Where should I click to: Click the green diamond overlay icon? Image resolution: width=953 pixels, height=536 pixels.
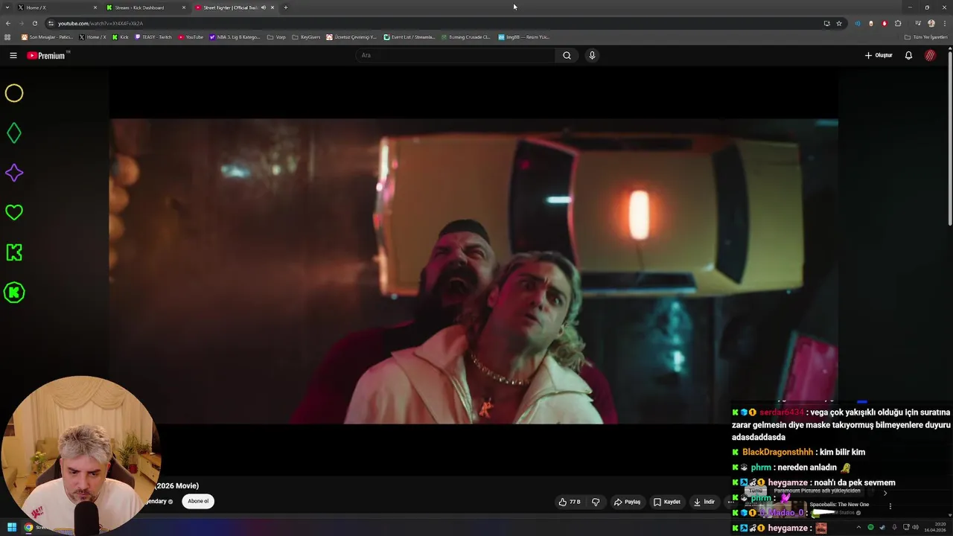point(14,133)
